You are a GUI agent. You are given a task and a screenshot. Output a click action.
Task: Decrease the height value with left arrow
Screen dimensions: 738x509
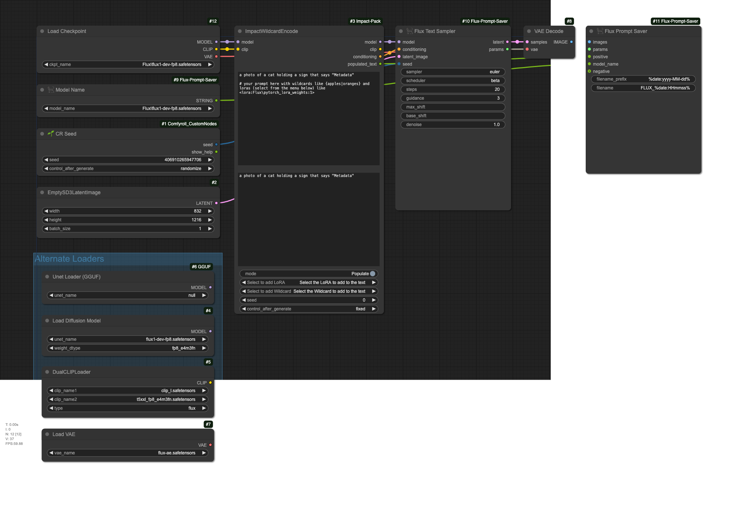(x=46, y=220)
